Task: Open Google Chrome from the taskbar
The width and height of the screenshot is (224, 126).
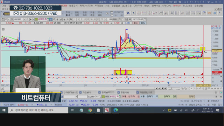Action: click(90, 110)
